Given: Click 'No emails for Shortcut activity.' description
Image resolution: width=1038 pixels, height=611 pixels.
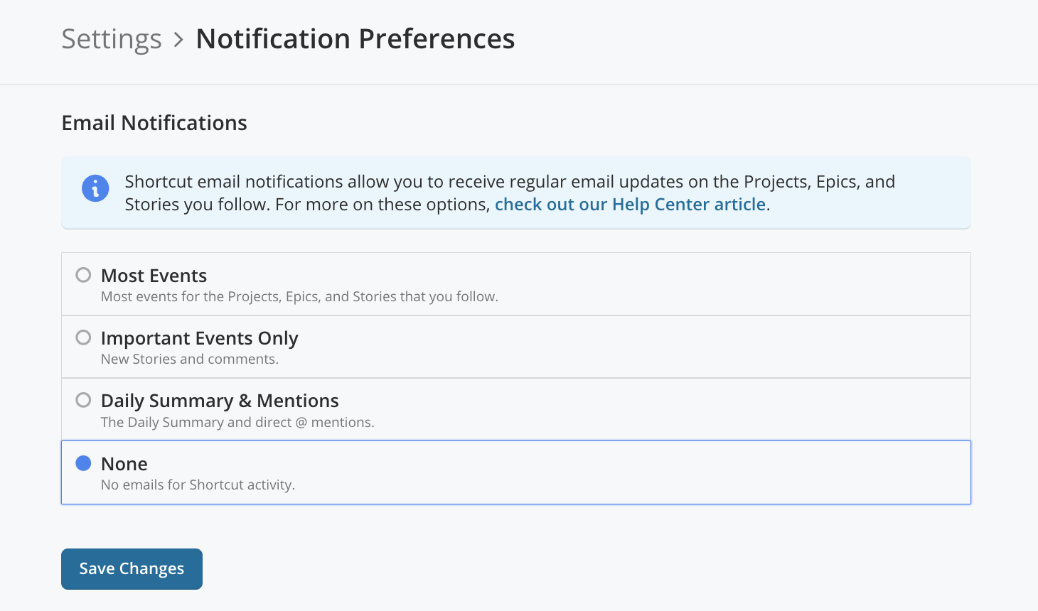Looking at the screenshot, I should [x=198, y=485].
